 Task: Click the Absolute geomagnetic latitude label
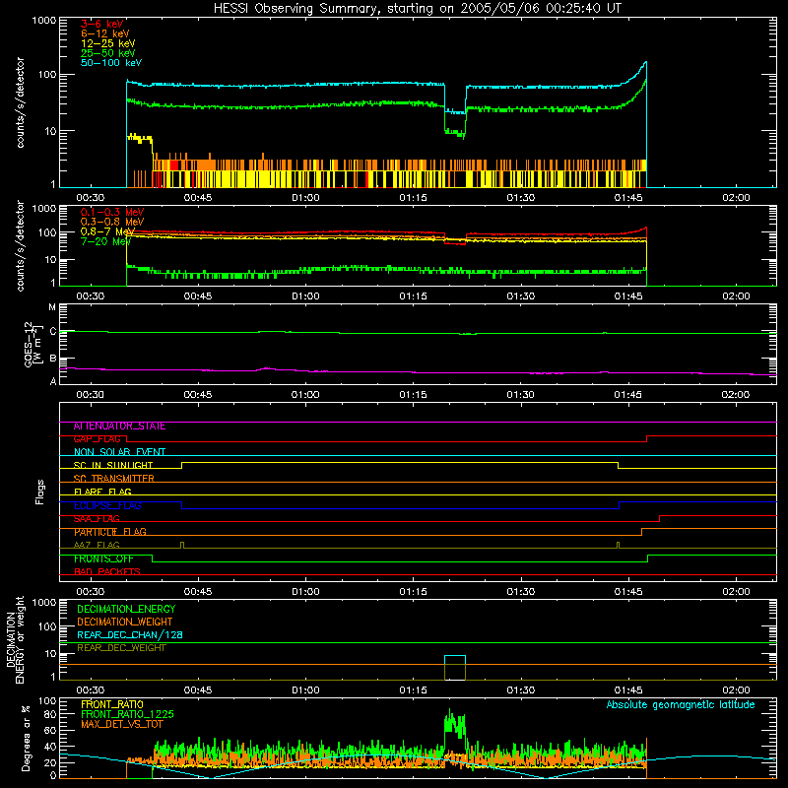tap(681, 705)
